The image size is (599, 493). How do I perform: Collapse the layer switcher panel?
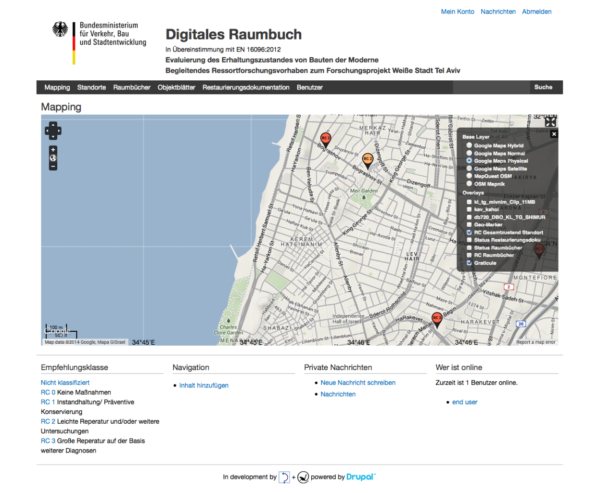coord(554,134)
